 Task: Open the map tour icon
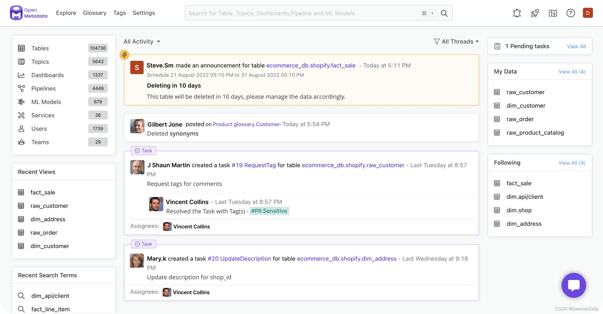pos(552,13)
